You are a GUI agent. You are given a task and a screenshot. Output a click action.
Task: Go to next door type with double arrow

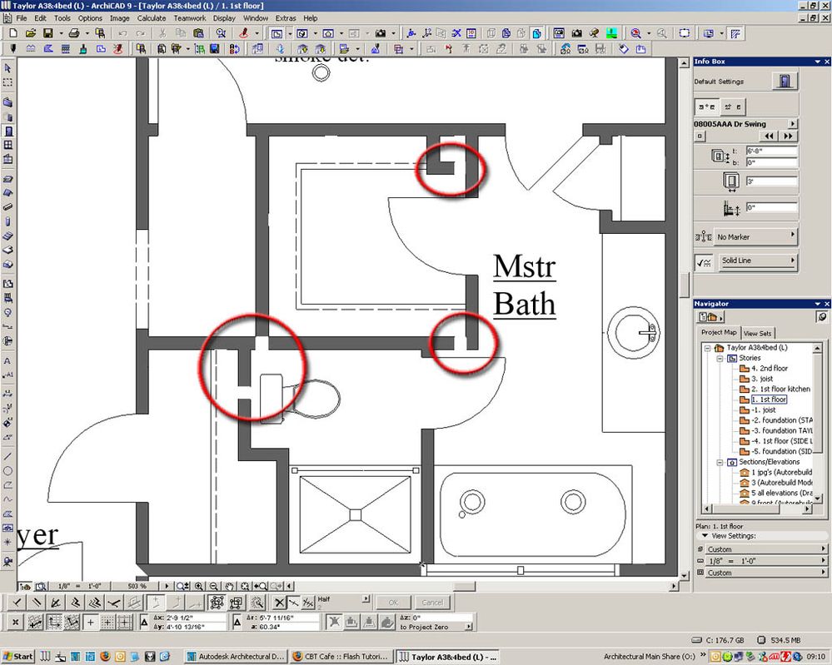click(788, 136)
